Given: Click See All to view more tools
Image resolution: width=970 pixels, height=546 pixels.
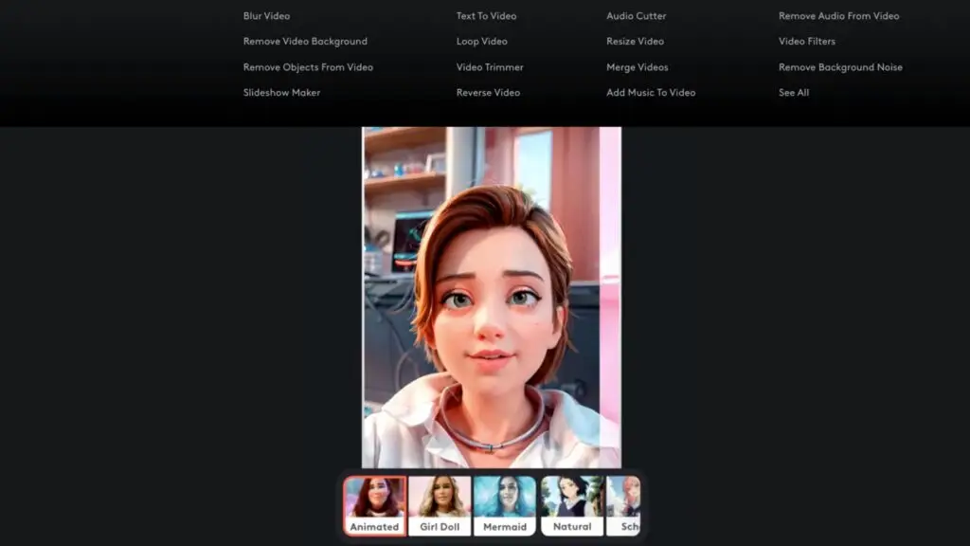Looking at the screenshot, I should [x=793, y=92].
